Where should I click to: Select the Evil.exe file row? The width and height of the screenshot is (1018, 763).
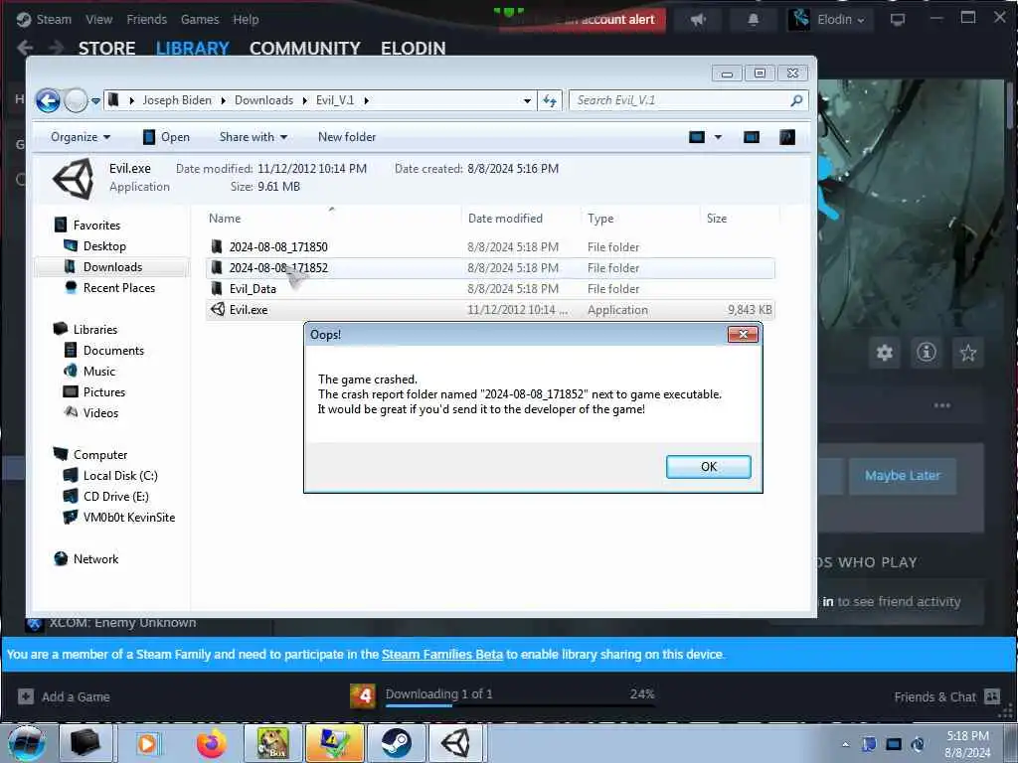(490, 310)
